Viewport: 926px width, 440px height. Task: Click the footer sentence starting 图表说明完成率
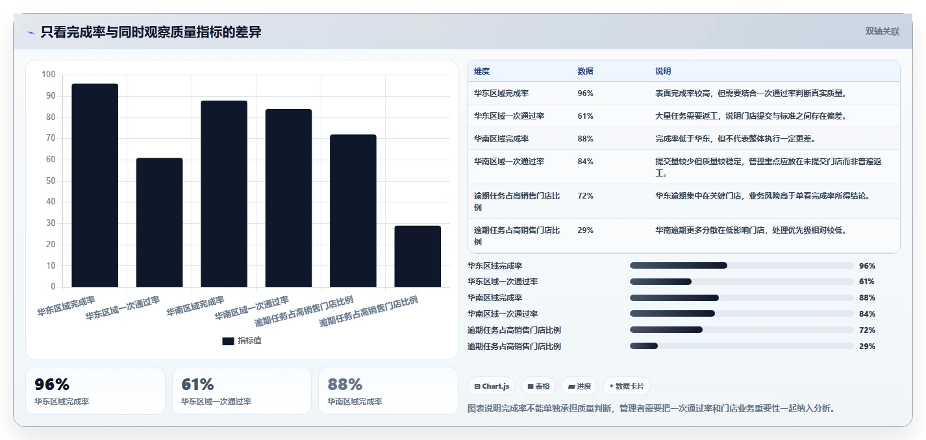click(x=651, y=409)
